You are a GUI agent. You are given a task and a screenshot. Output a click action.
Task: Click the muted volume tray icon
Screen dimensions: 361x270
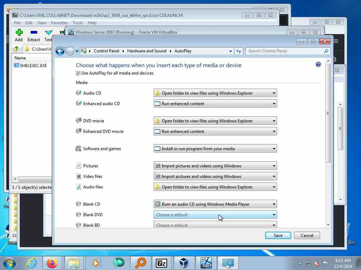pos(317,264)
